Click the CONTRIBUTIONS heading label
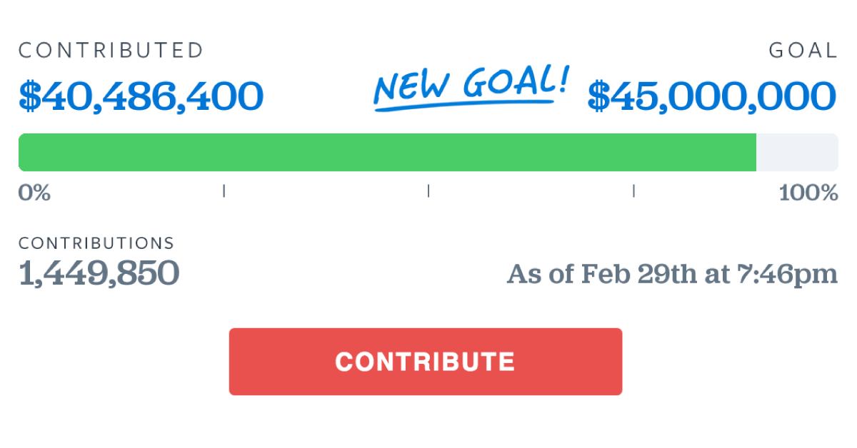Image resolution: width=857 pixels, height=448 pixels. tap(96, 243)
